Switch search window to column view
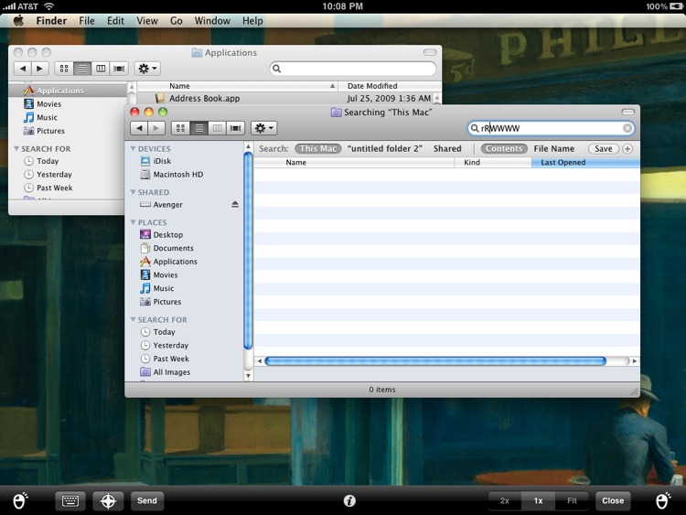 click(217, 128)
